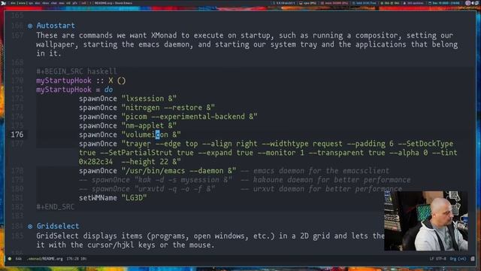Screen dimensions: 481x271
Task: Click the webcam overlay thumbnail
Action: pyautogui.click(x=426, y=221)
